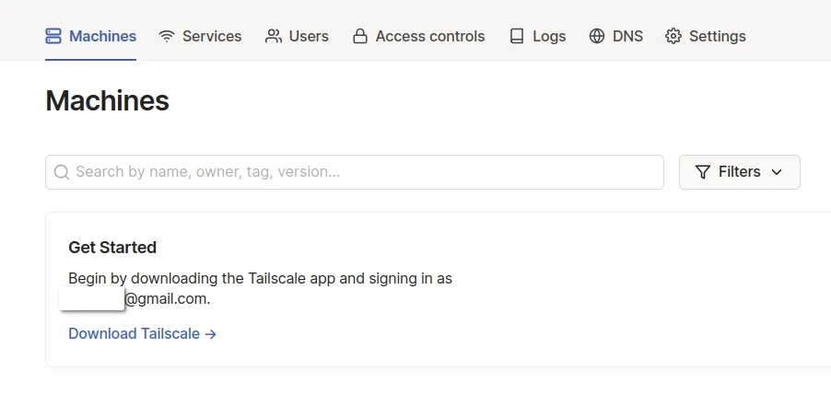Click the Services wifi signal icon

[x=167, y=37]
